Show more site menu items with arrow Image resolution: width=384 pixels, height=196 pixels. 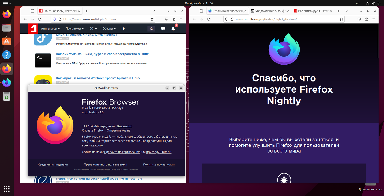(x=124, y=29)
